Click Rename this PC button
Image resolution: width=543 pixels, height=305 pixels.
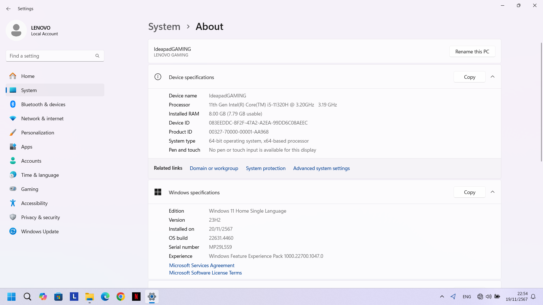tap(472, 52)
